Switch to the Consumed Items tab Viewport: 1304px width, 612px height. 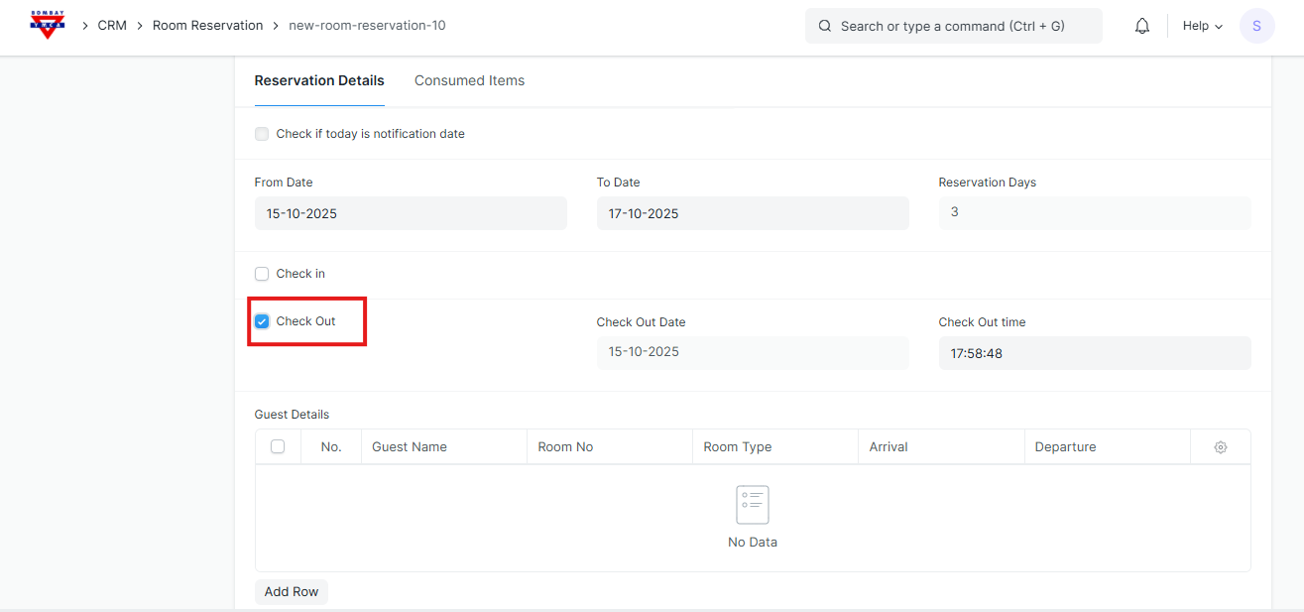469,80
